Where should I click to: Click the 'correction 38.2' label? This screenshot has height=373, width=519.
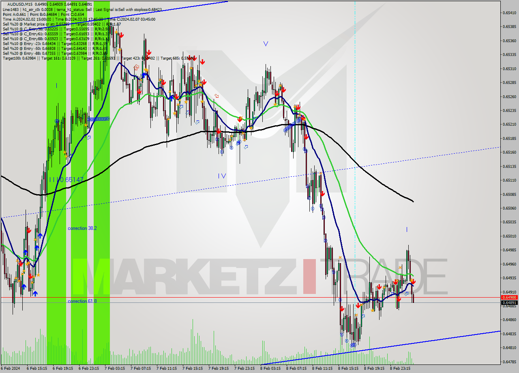click(x=82, y=228)
